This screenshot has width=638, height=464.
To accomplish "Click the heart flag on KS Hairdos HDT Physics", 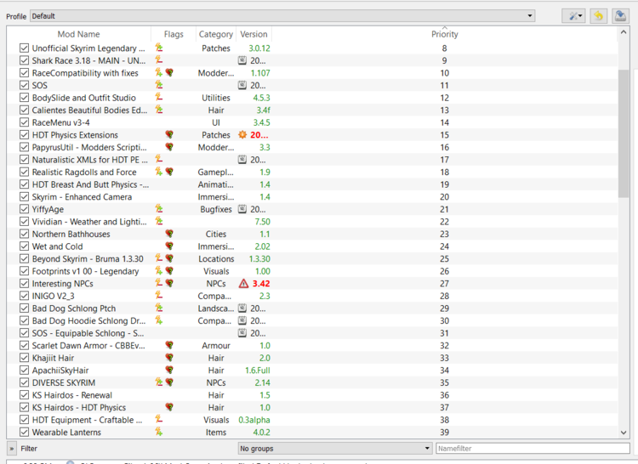I will point(169,407).
